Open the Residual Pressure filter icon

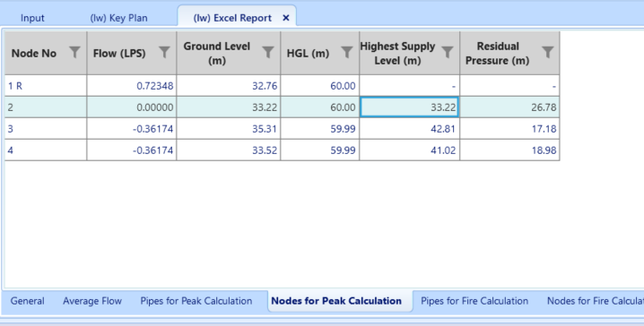[x=548, y=53]
